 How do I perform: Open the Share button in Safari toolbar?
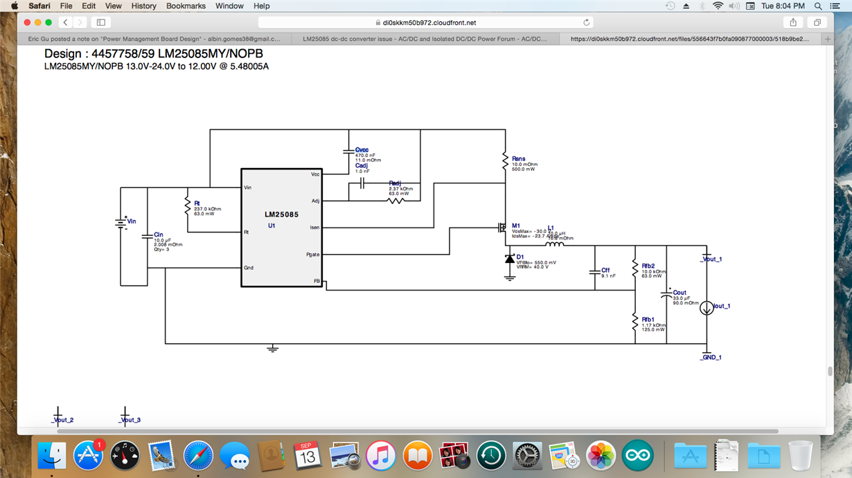[x=793, y=23]
